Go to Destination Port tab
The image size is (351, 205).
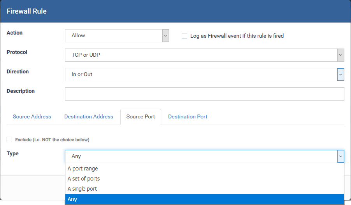coord(188,116)
